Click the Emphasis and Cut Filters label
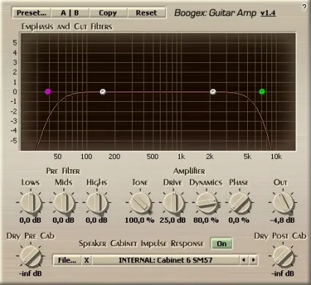The width and height of the screenshot is (311, 285). point(67,26)
